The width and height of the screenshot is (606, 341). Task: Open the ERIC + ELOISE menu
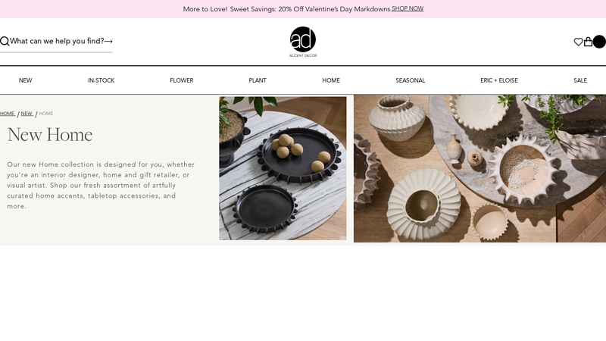tap(499, 80)
